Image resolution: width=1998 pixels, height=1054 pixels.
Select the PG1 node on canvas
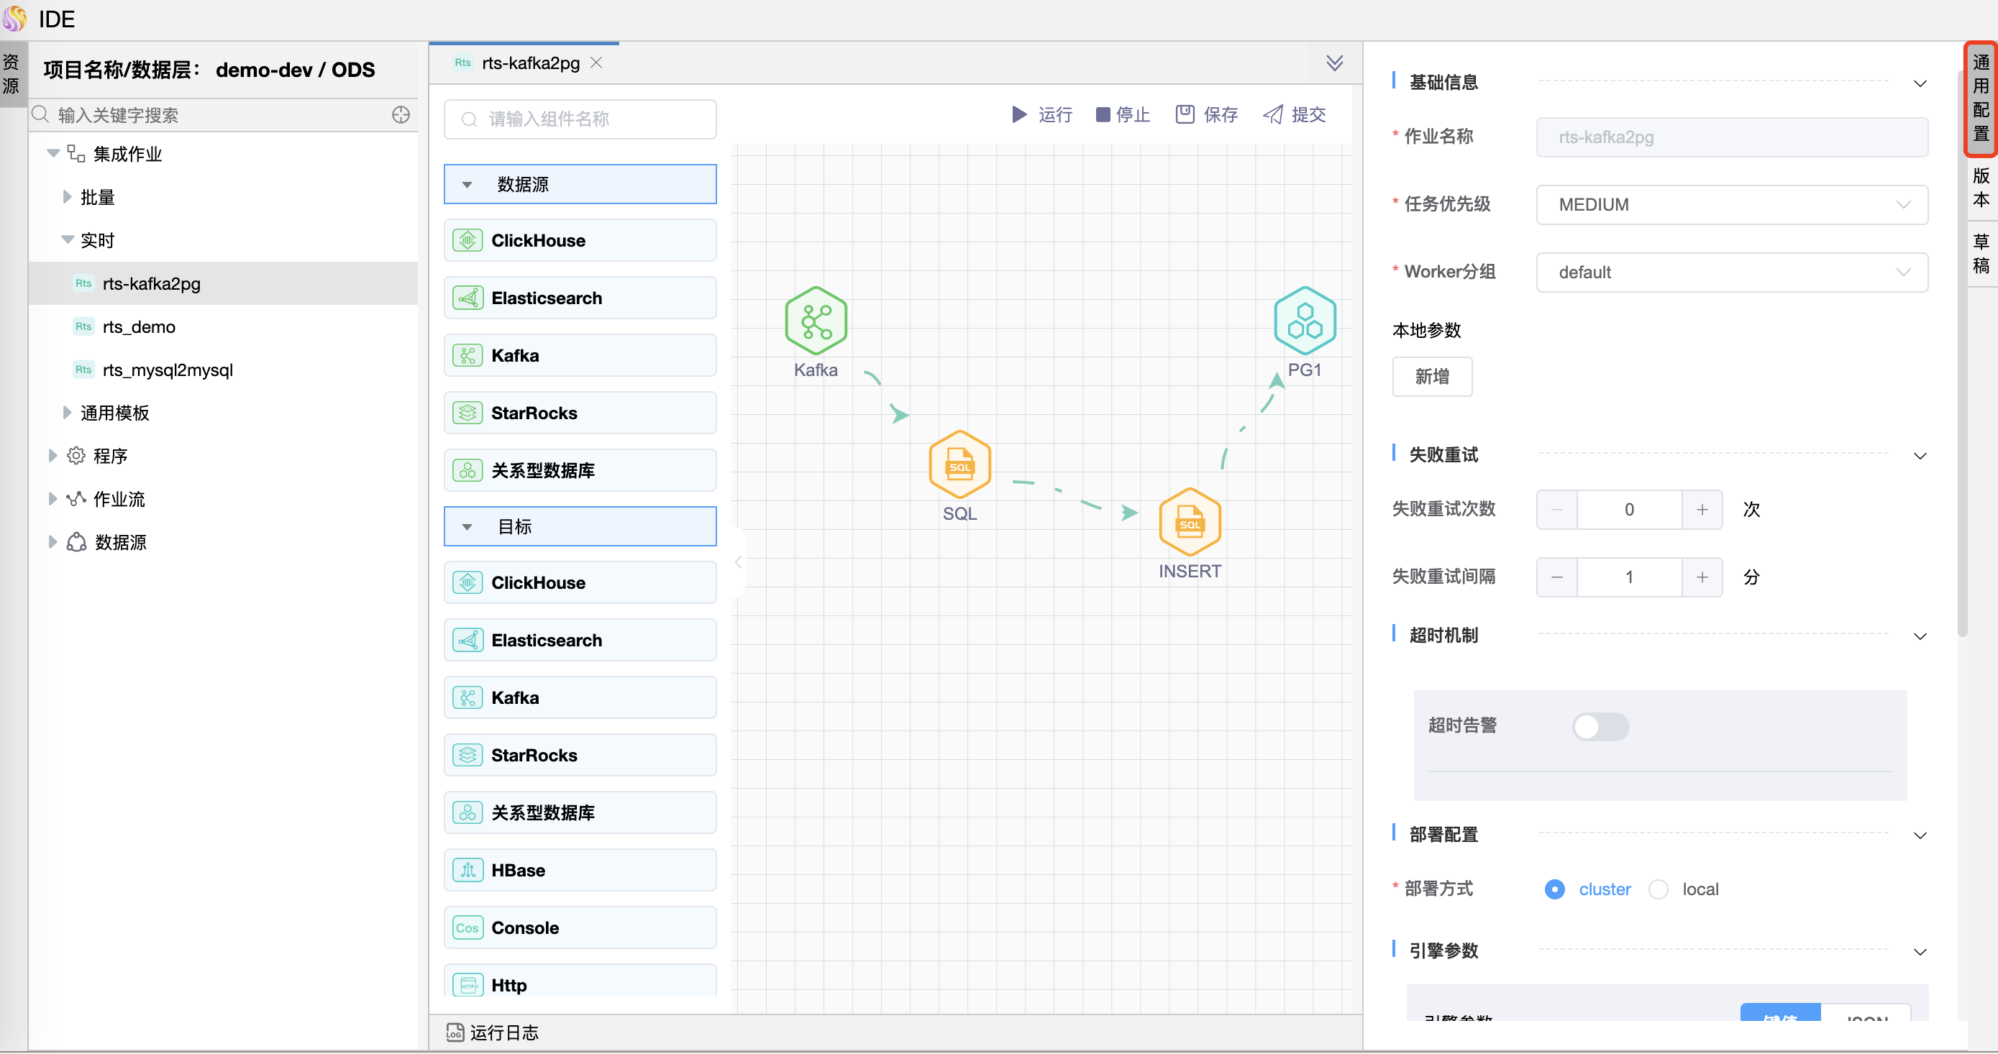click(x=1305, y=321)
